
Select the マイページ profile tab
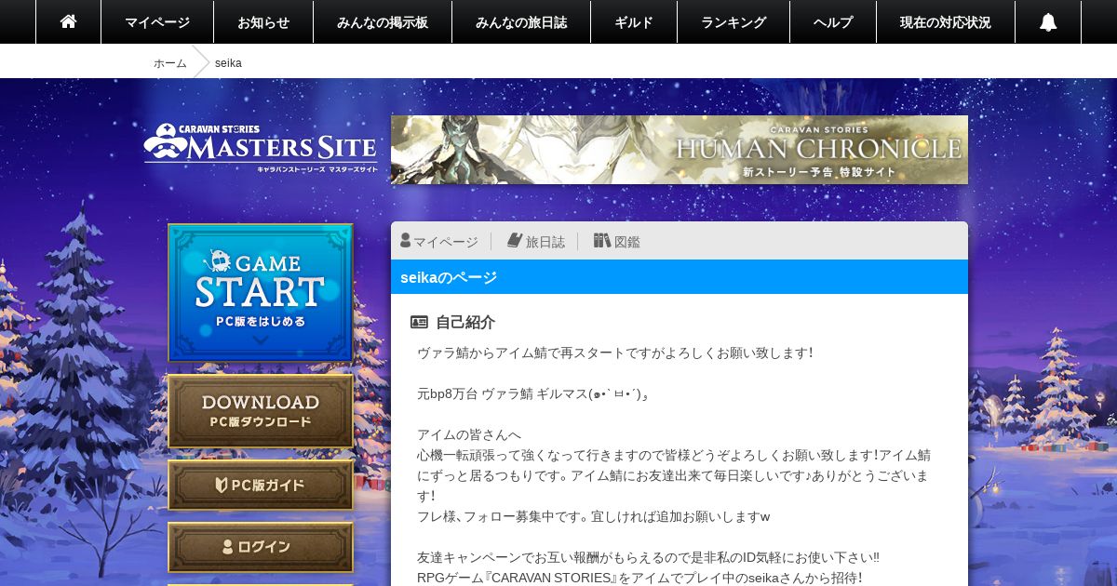point(439,242)
